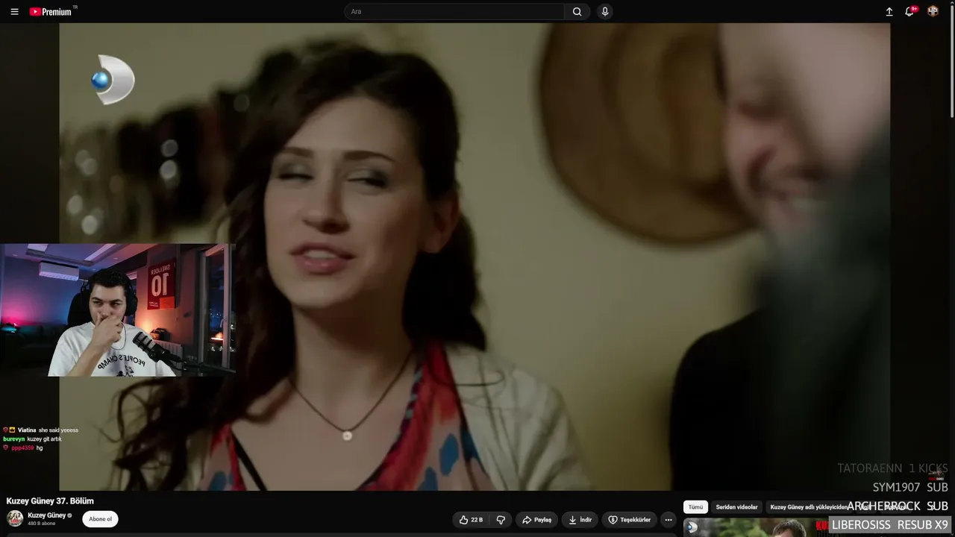Open the notifications bell
Screen dimensions: 955x537
[909, 12]
